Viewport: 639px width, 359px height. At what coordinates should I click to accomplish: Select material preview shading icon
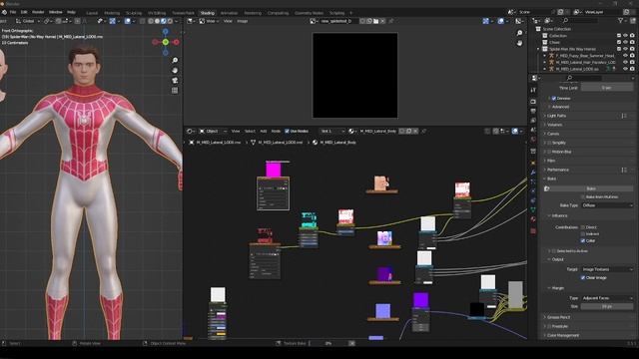coord(164,21)
